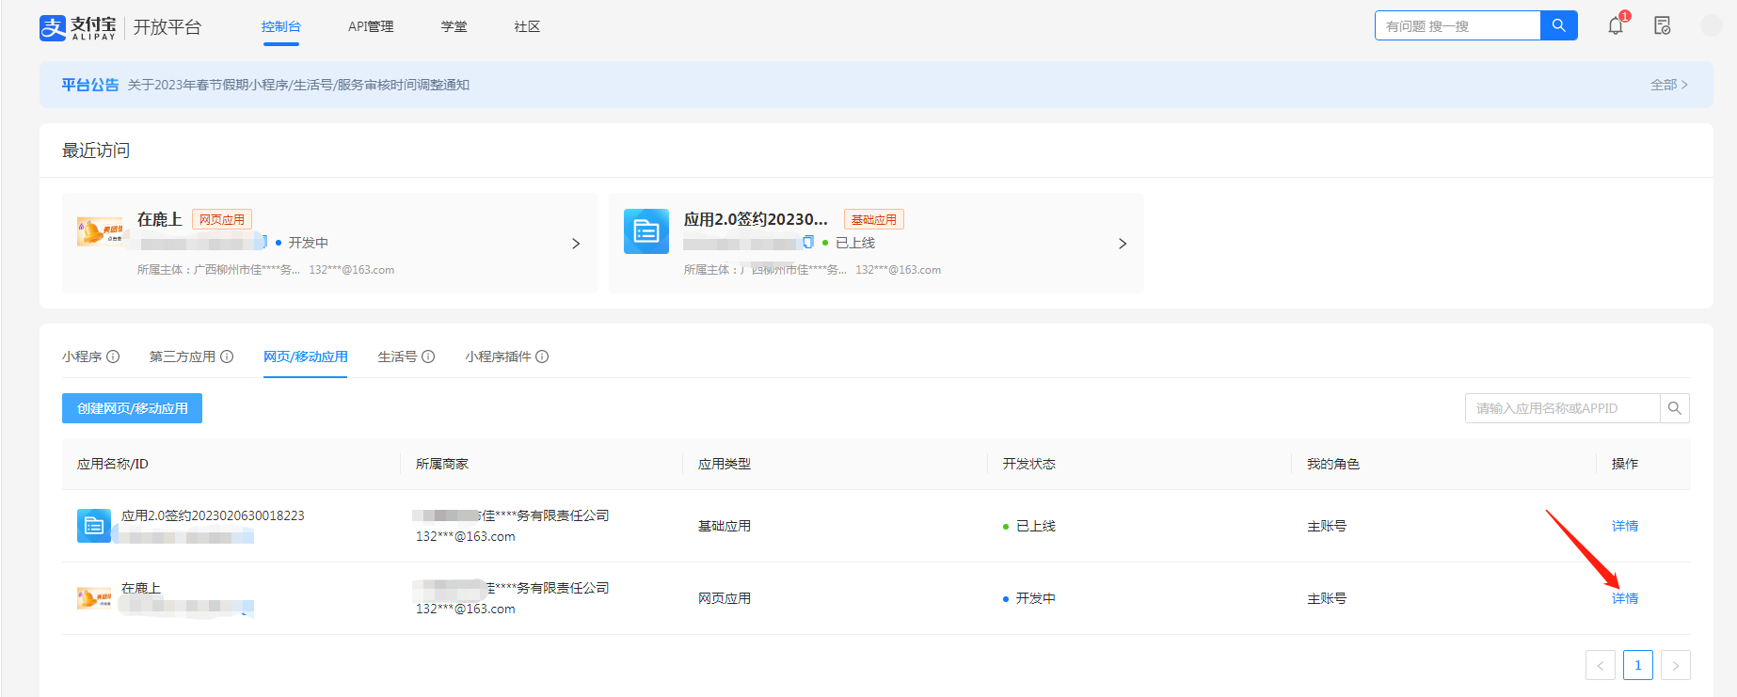Open the notification bell
This screenshot has height=697, width=1737.
click(x=1616, y=25)
